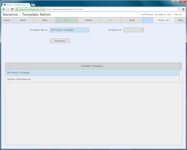Click the list scrollbar up arrow

[181, 71]
